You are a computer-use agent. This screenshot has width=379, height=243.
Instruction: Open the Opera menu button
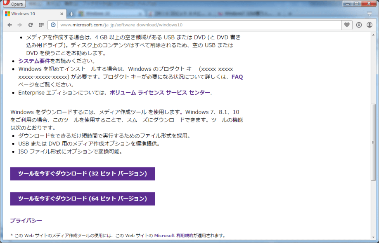(x=13, y=4)
